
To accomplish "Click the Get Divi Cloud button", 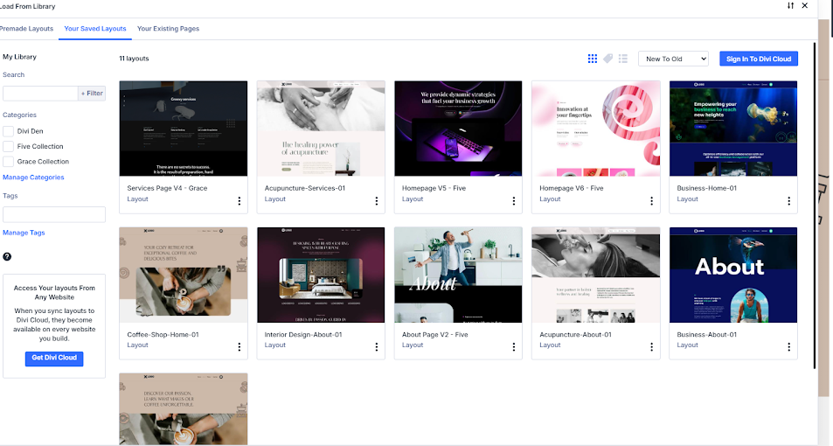I will click(x=54, y=359).
